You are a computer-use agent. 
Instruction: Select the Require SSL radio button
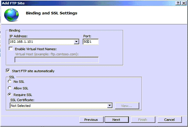pos(10,94)
